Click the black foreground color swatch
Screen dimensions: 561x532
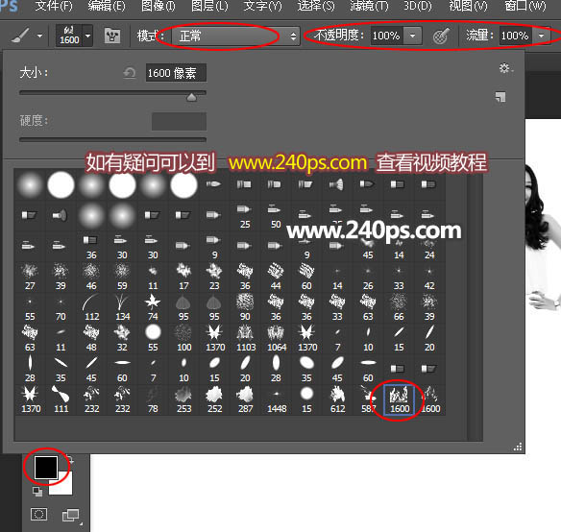[x=46, y=468]
